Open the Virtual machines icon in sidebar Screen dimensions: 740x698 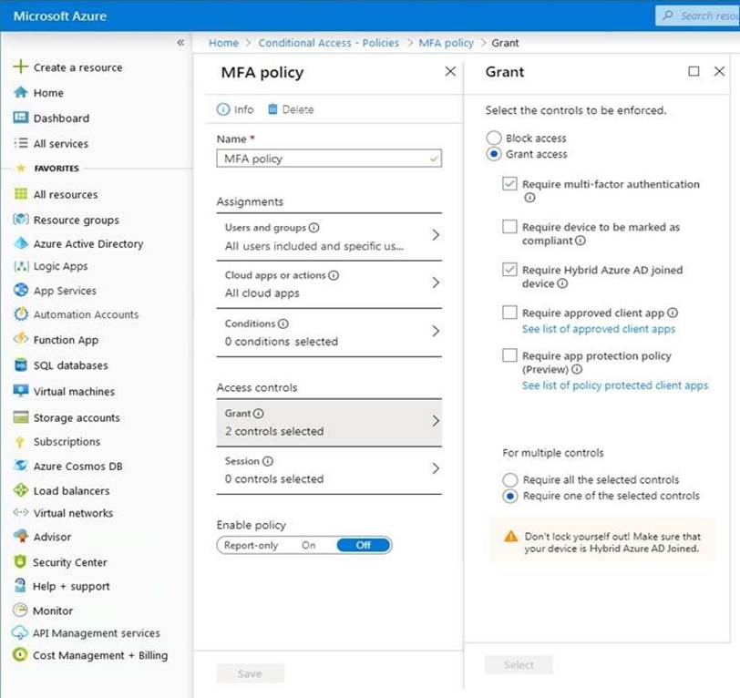20,392
